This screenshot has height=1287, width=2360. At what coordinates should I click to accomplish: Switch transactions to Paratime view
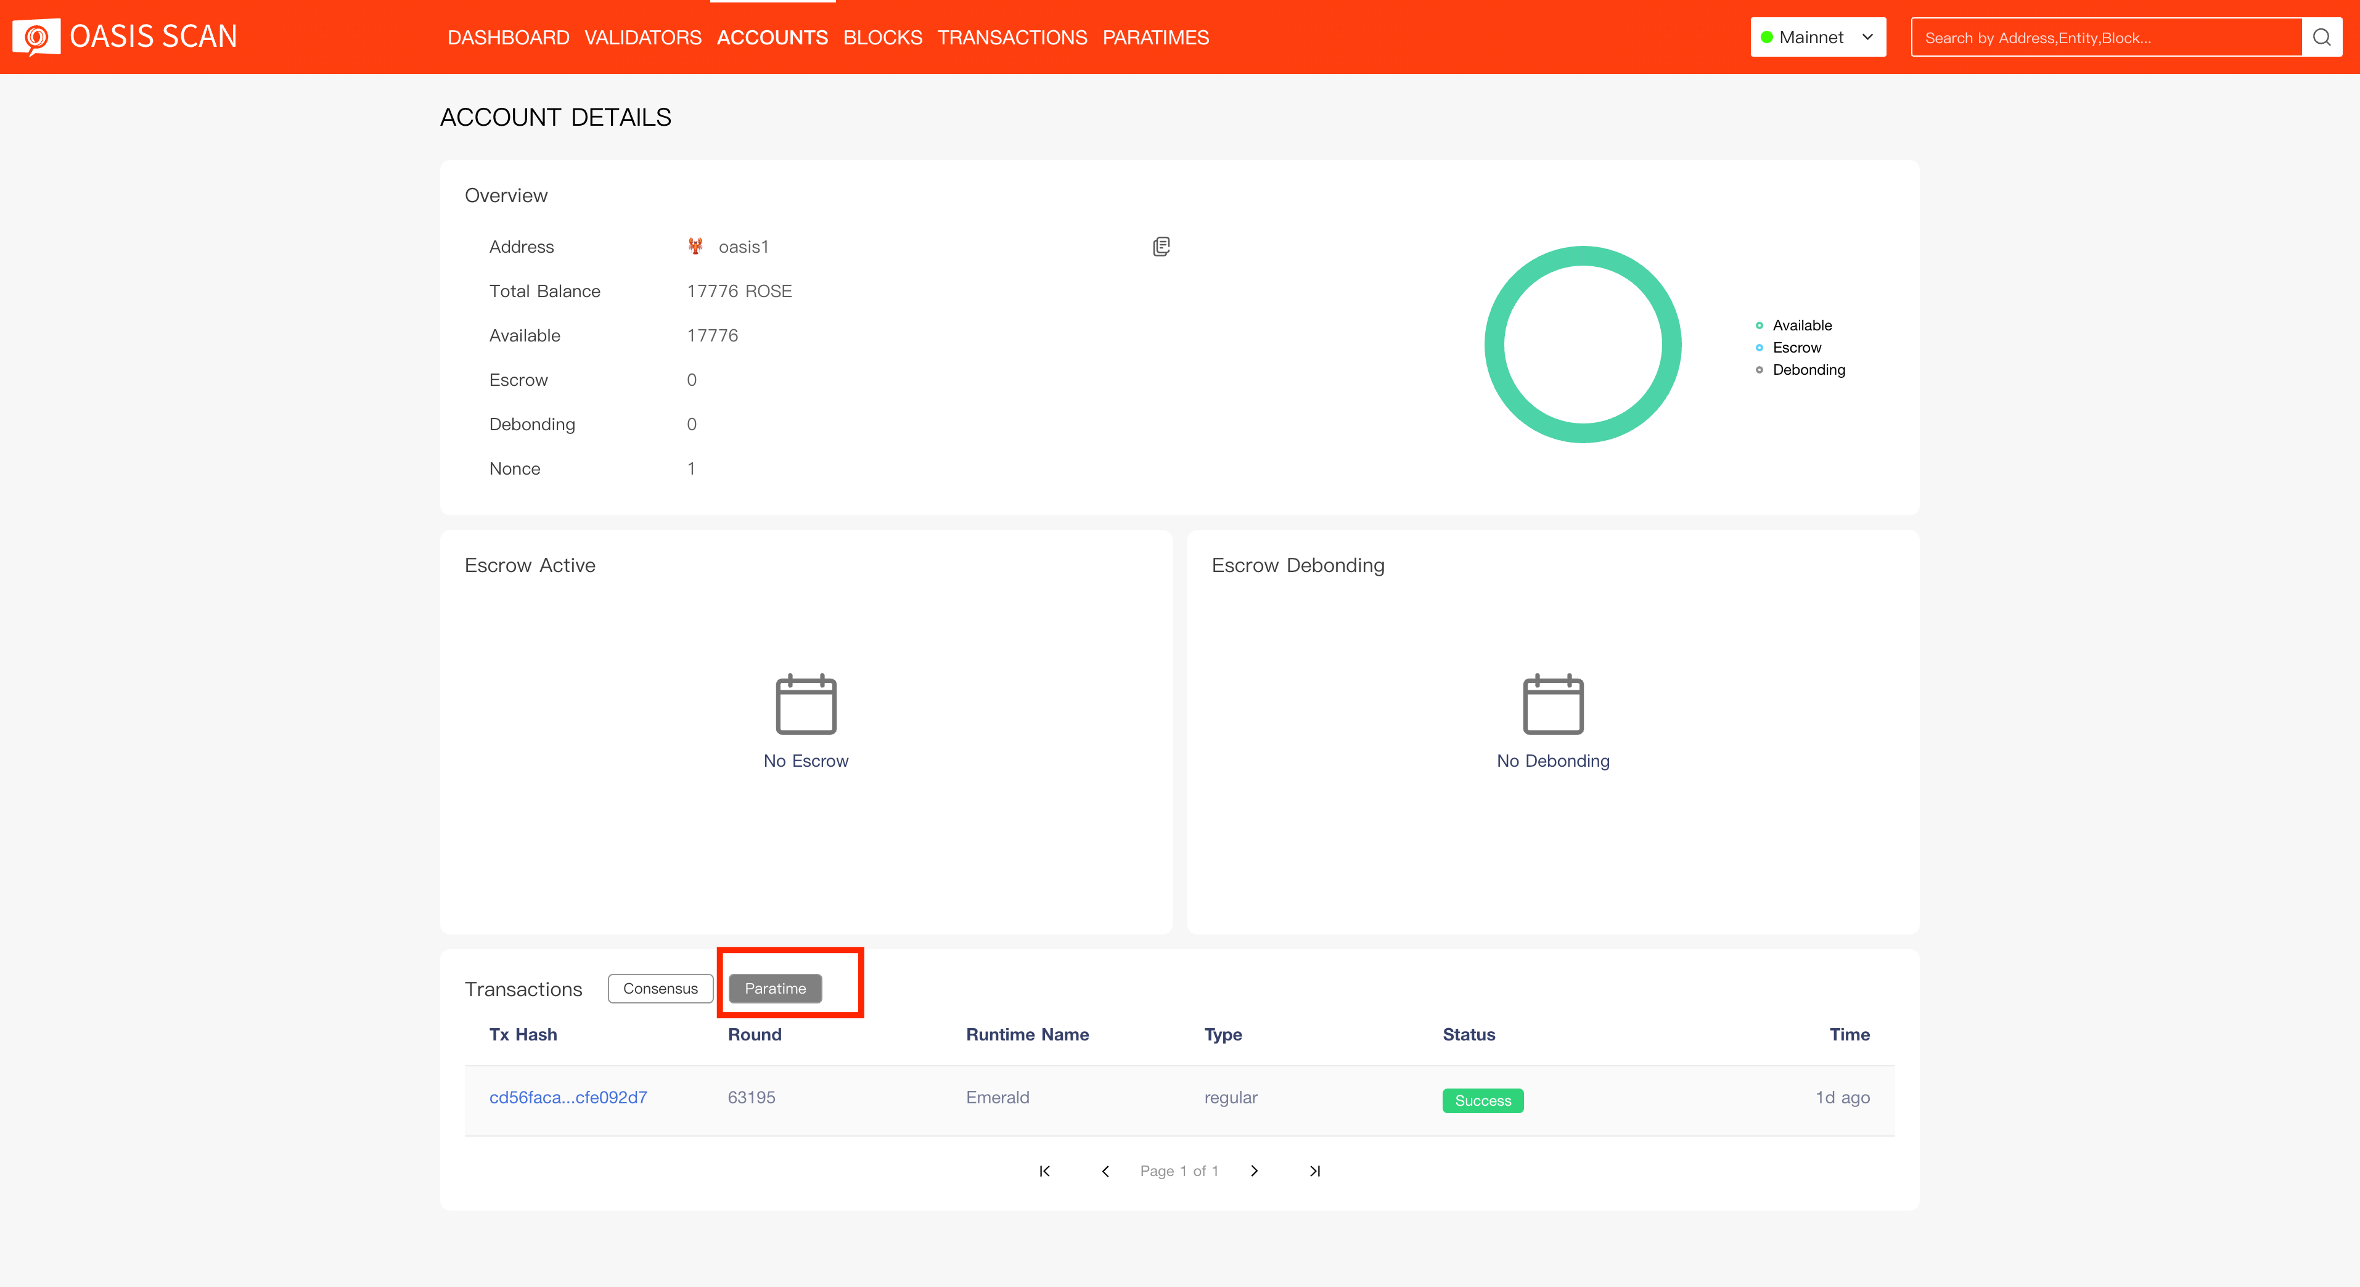click(x=775, y=989)
